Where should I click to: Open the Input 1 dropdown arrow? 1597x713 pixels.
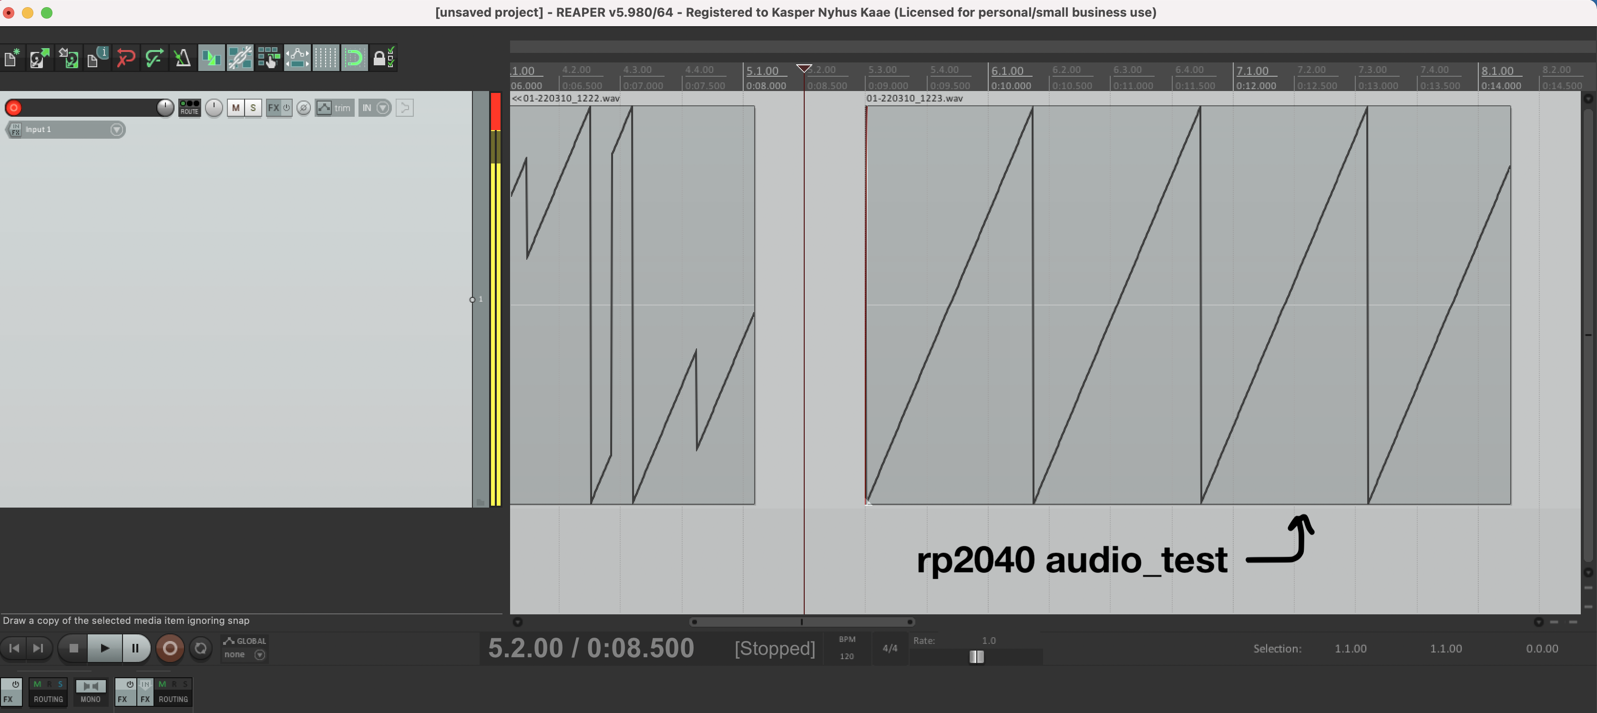116,130
